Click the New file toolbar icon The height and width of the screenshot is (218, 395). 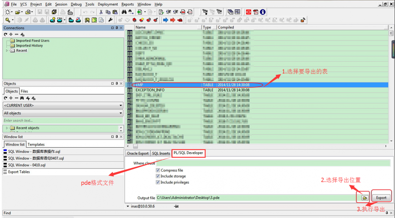pyautogui.click(x=7, y=12)
